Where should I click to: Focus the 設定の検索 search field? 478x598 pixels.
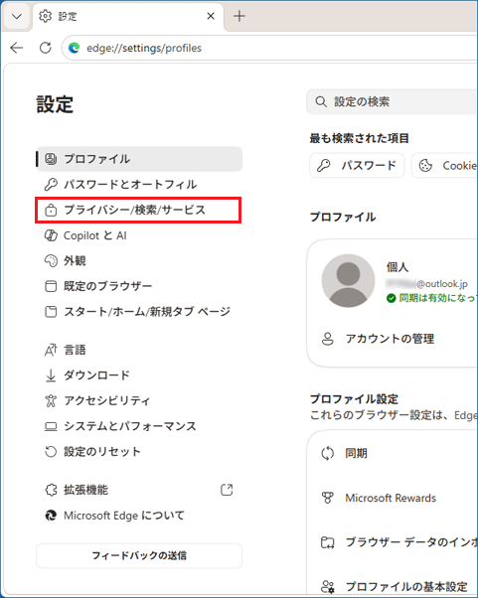point(393,102)
